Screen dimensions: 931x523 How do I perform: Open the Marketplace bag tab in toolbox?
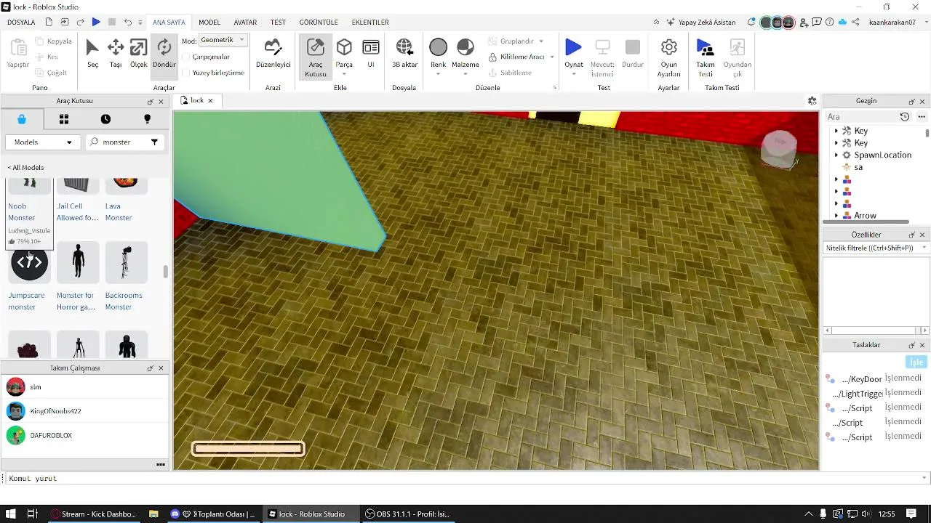click(x=22, y=119)
